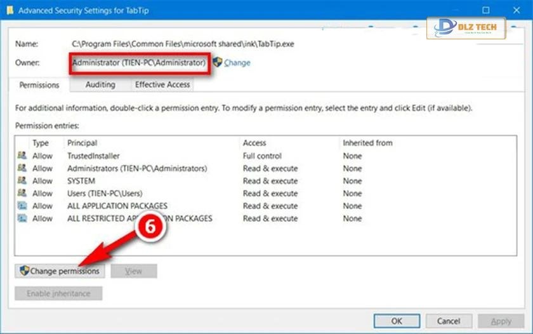
Task: Click the Change owner link
Action: coord(237,63)
